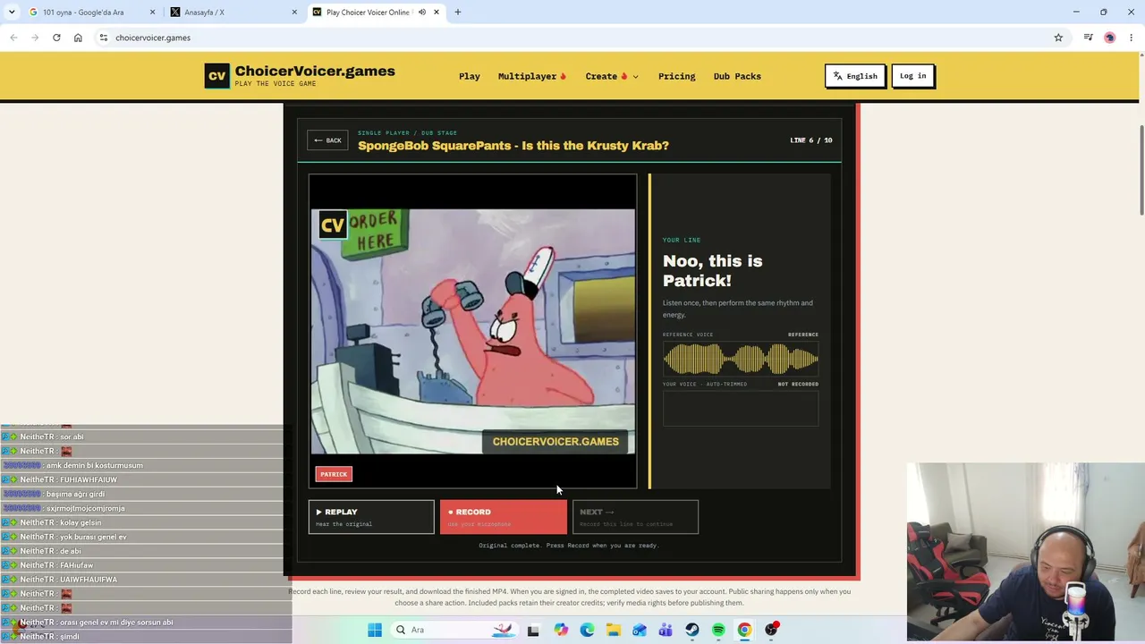Replay the original line
The width and height of the screenshot is (1145, 644).
point(371,517)
